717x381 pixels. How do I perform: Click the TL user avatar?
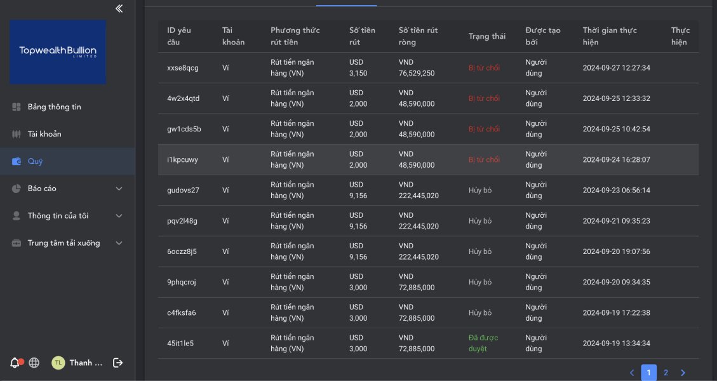click(58, 363)
